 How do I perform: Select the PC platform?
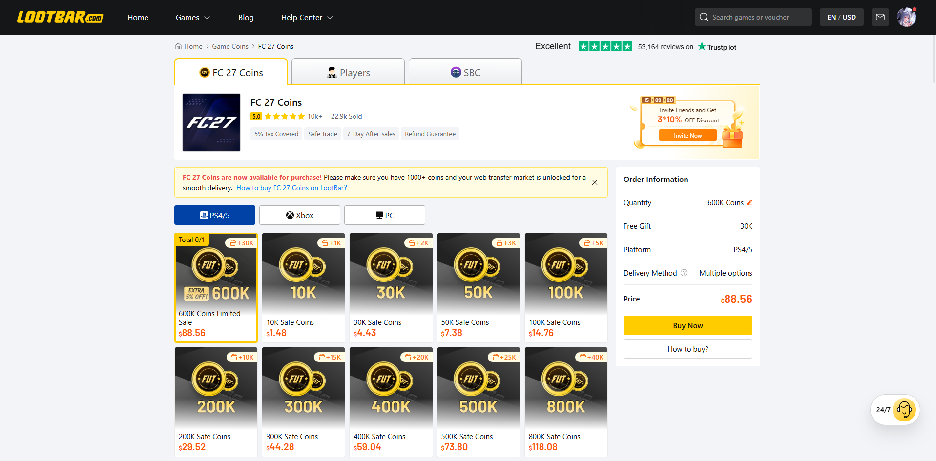(x=385, y=215)
